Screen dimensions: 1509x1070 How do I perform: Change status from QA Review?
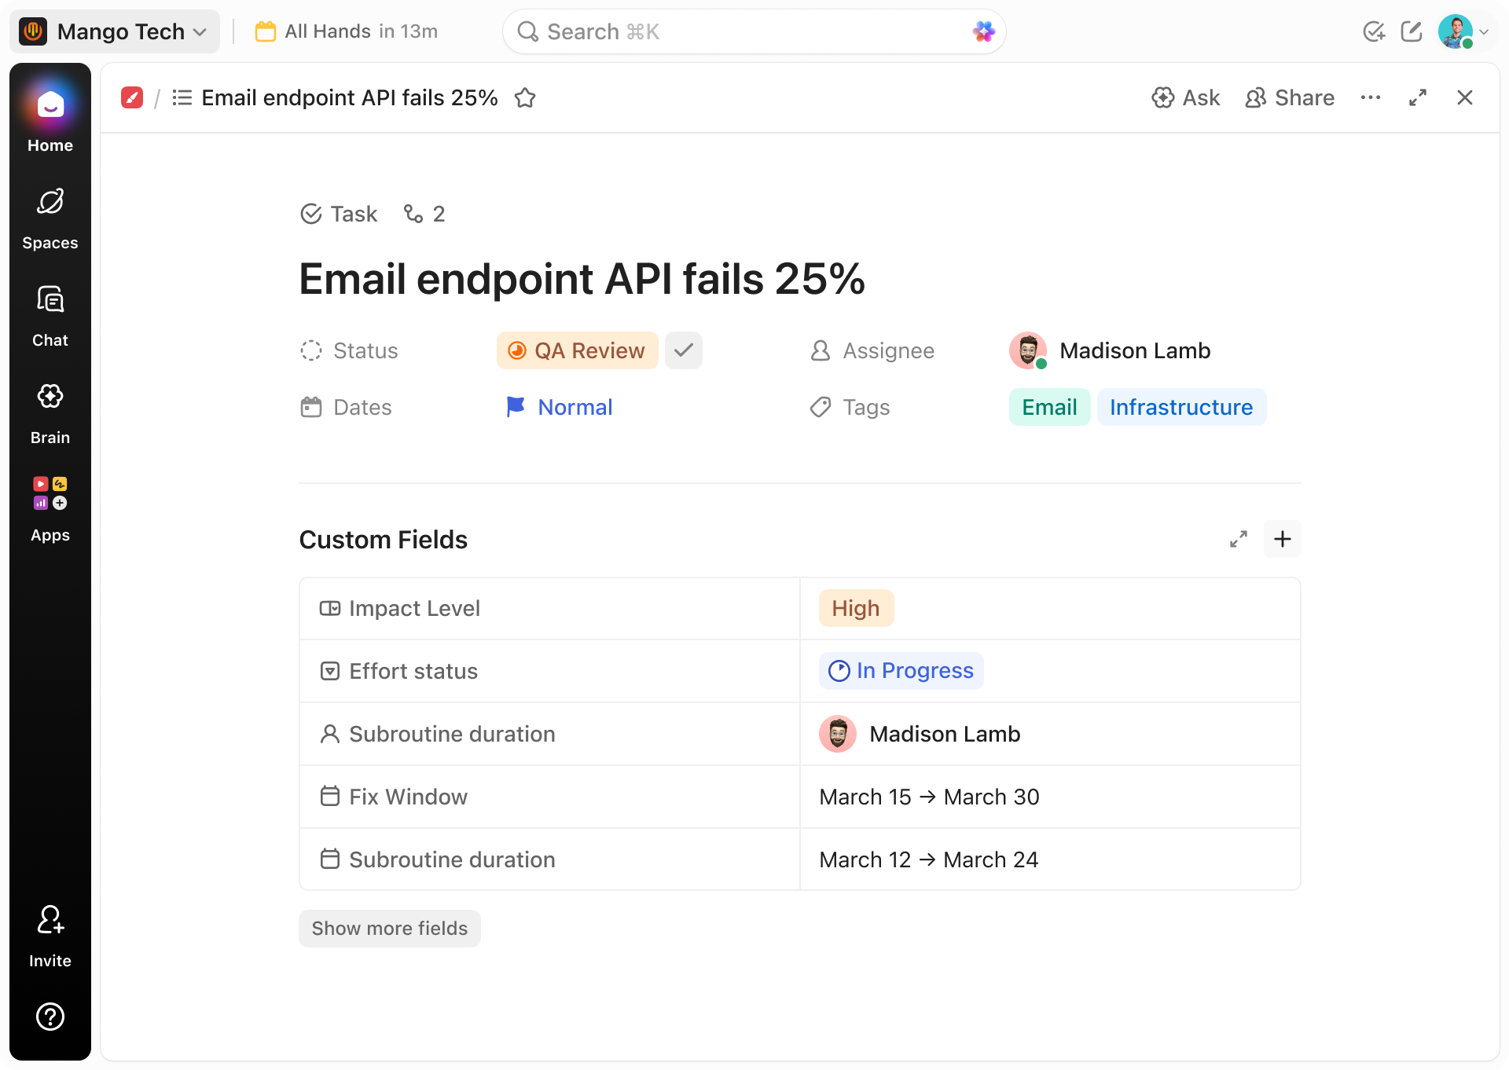click(577, 350)
